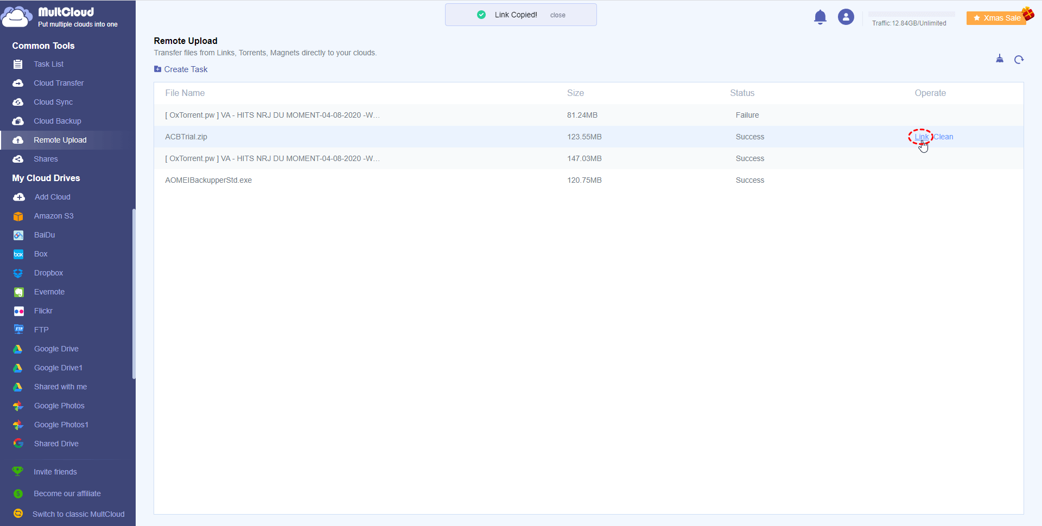Click the Size column header
1042x526 pixels.
pos(575,93)
